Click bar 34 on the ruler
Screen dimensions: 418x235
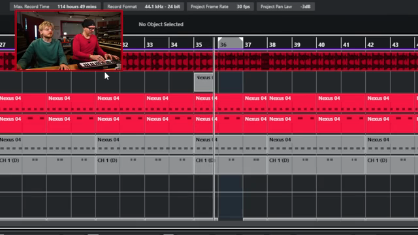click(x=174, y=45)
